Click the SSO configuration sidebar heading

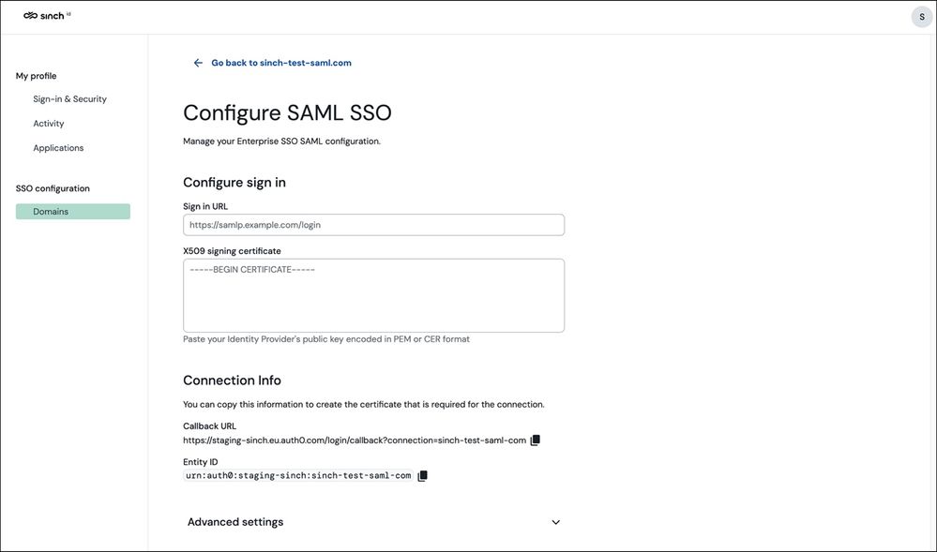pyautogui.click(x=53, y=188)
